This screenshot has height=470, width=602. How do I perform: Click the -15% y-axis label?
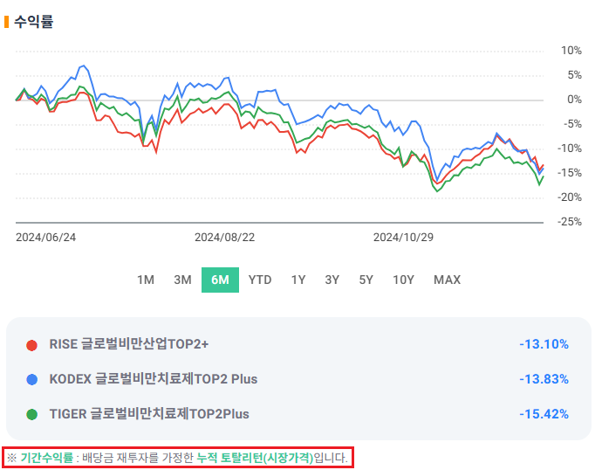point(570,173)
